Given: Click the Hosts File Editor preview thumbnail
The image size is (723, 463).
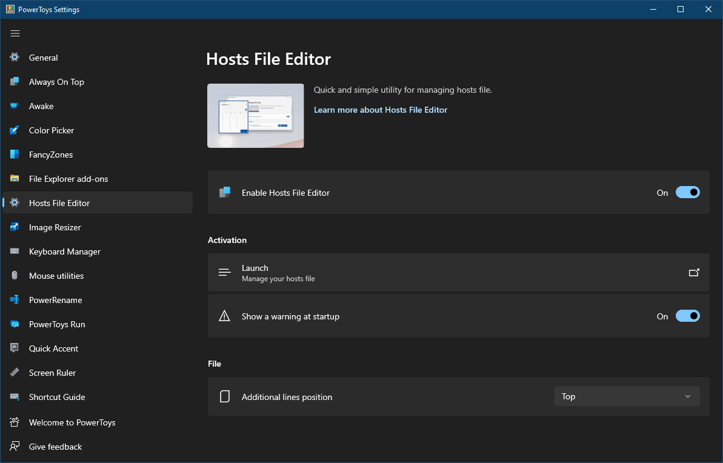Looking at the screenshot, I should point(256,116).
